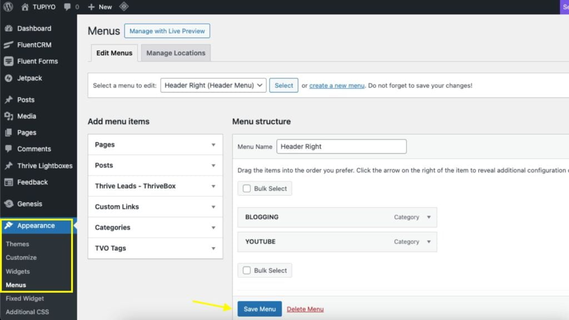The width and height of the screenshot is (569, 320).
Task: Click the YOUTUBE menu item label
Action: point(261,242)
